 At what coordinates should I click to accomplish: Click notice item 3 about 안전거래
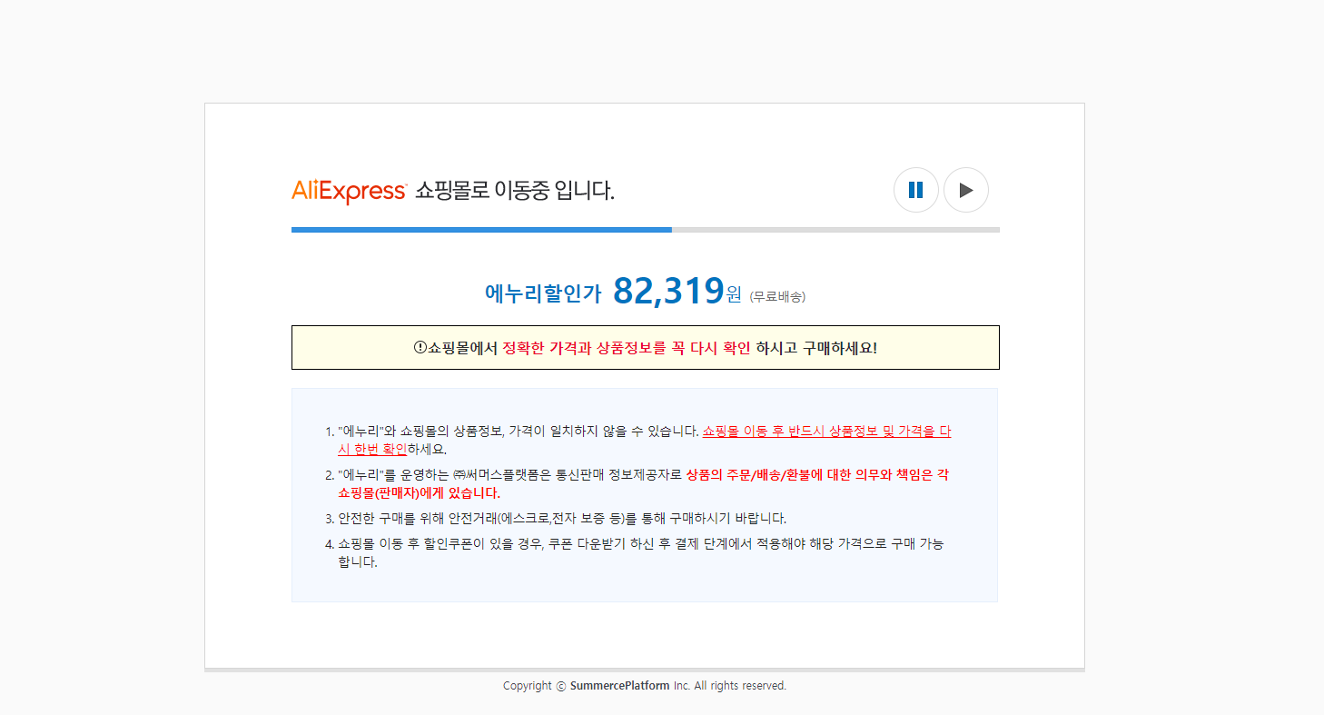click(561, 519)
